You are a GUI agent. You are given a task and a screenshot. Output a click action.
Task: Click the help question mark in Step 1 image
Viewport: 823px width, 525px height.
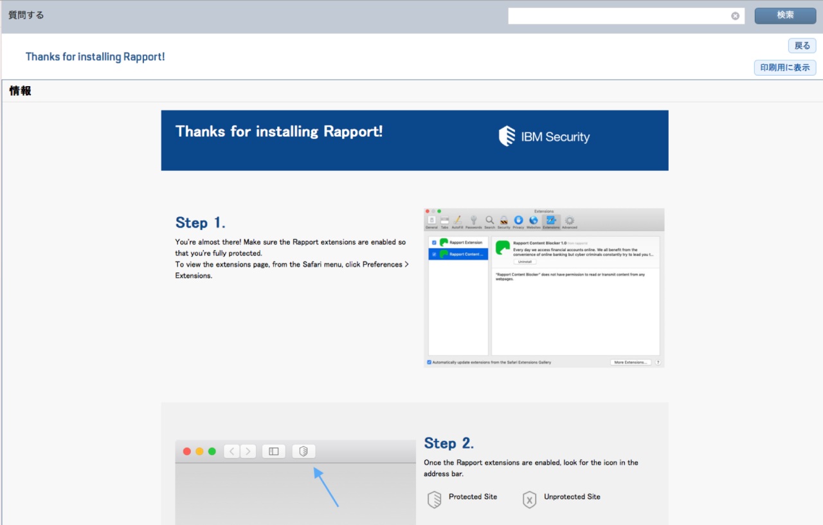(x=658, y=362)
